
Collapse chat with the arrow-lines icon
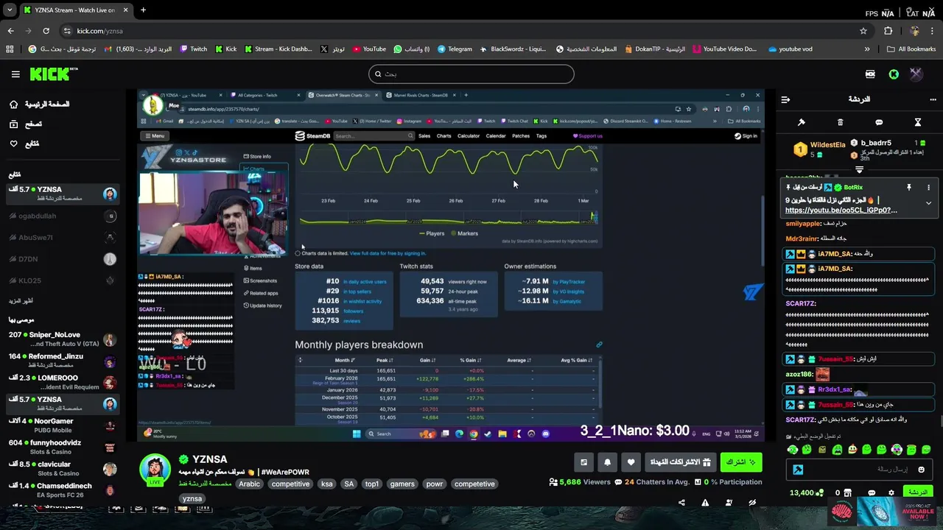[x=785, y=99]
